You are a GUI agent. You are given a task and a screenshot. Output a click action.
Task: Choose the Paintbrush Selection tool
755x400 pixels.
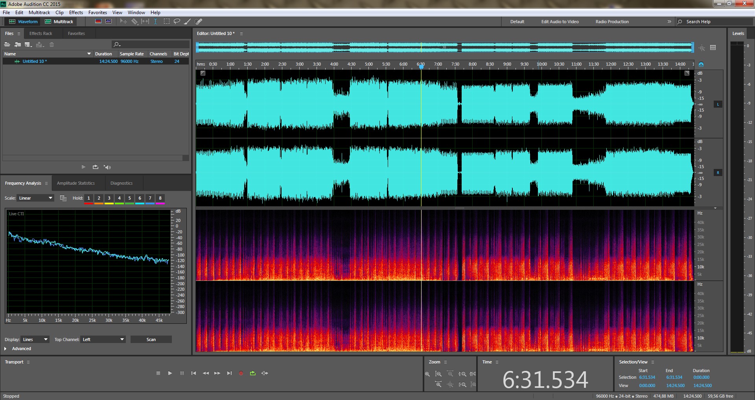(188, 22)
